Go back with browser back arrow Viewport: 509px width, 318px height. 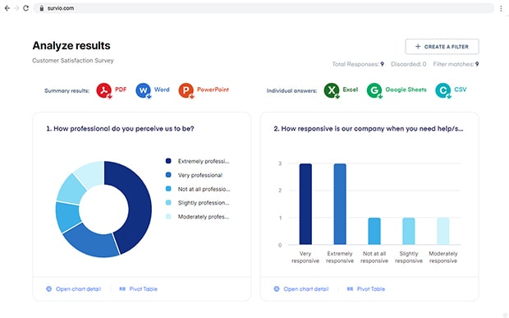click(x=7, y=8)
